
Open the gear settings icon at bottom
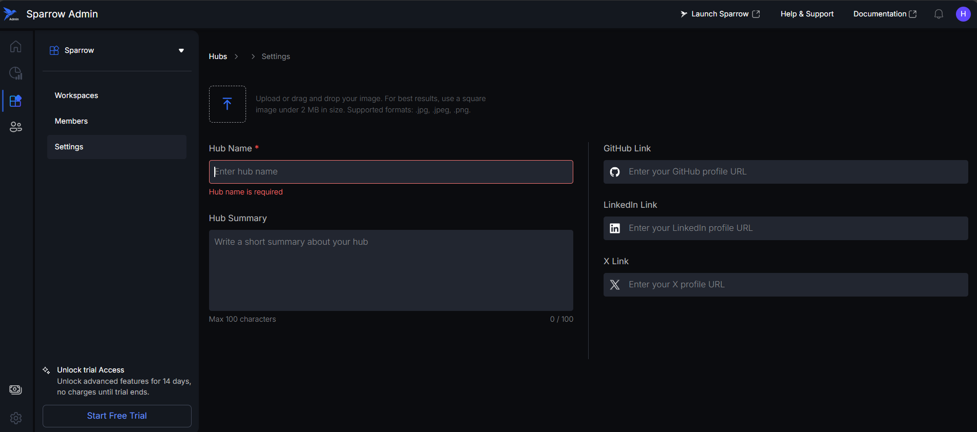16,418
